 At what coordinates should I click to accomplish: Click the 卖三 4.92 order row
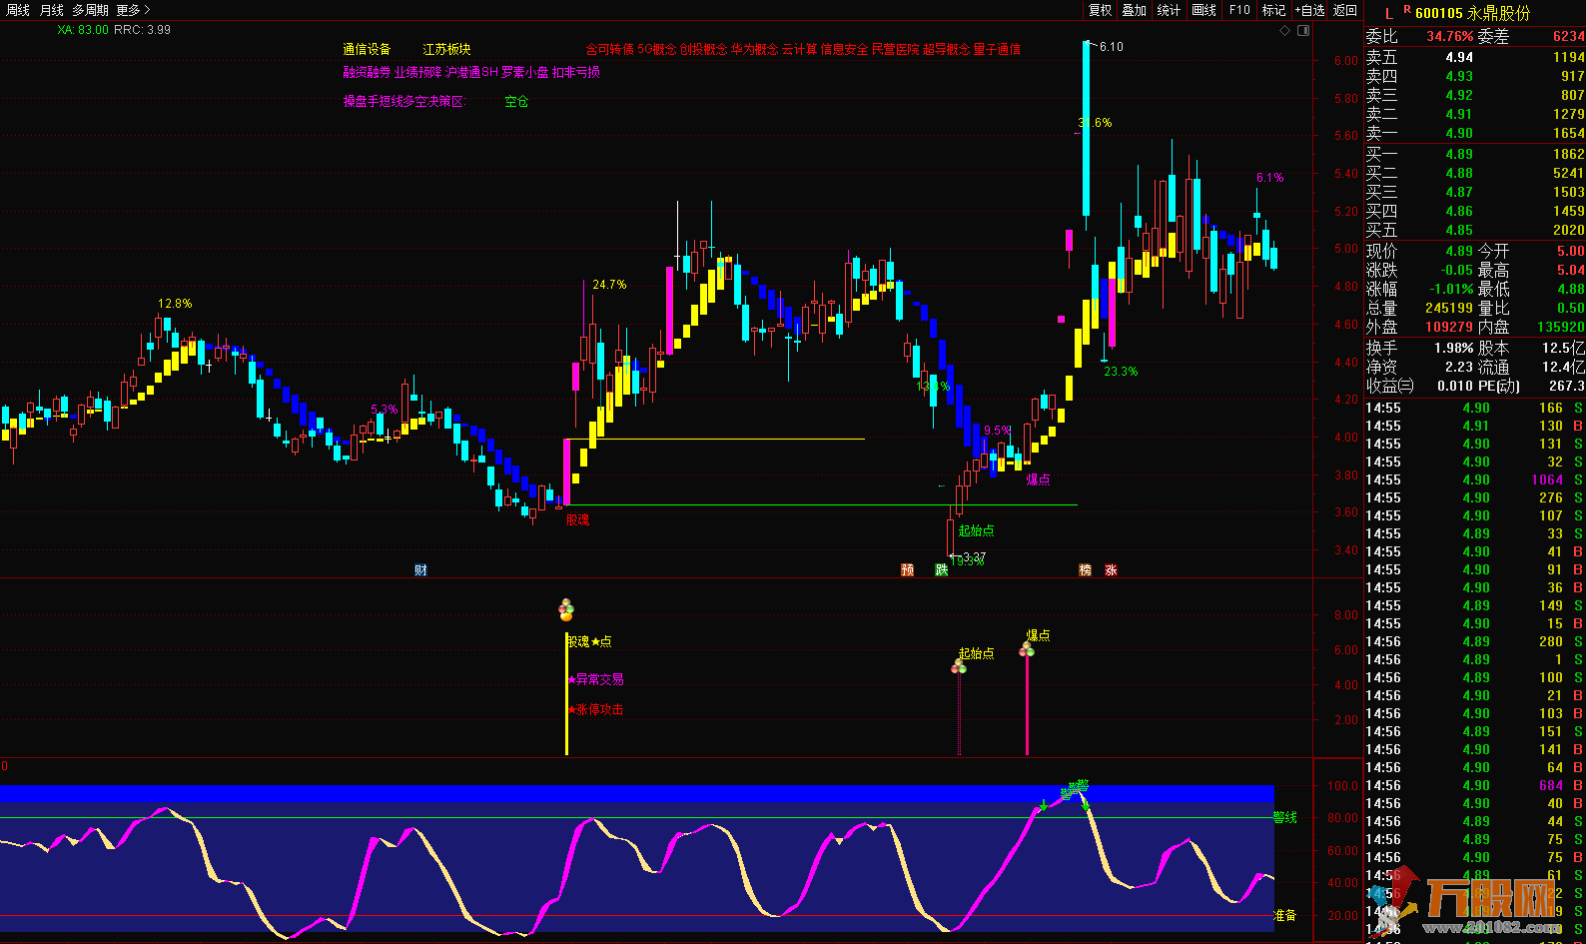click(x=1474, y=95)
